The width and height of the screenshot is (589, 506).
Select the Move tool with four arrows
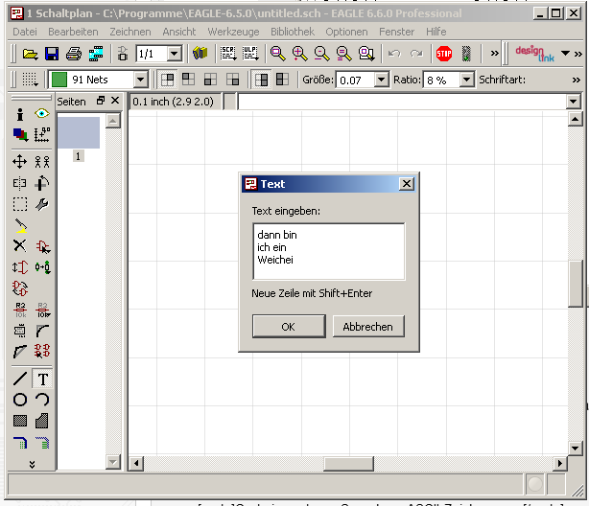(x=19, y=162)
